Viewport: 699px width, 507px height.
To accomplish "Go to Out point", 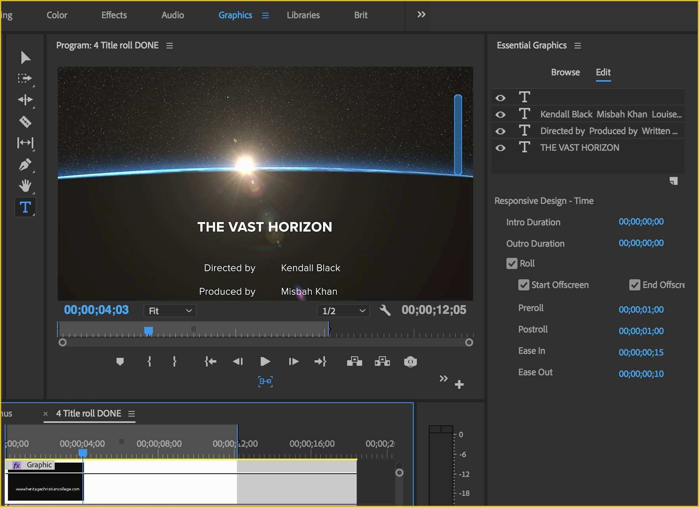I will 320,361.
